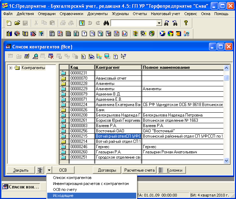Click the signpost guide icon
The width and height of the screenshot is (236, 199).
(x=136, y=33)
